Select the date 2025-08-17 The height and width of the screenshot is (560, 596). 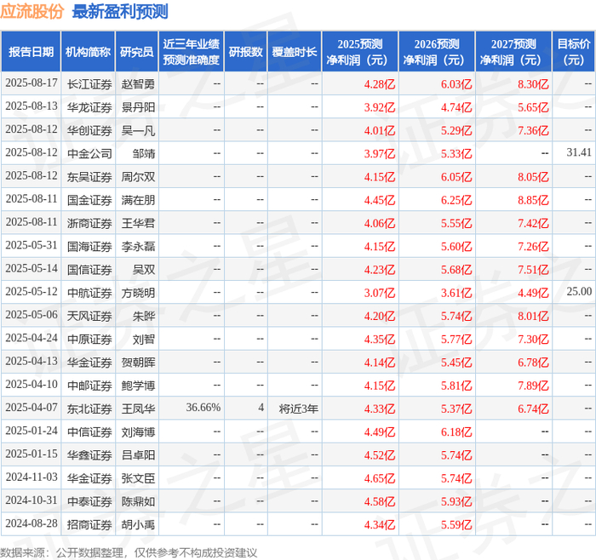coord(32,83)
